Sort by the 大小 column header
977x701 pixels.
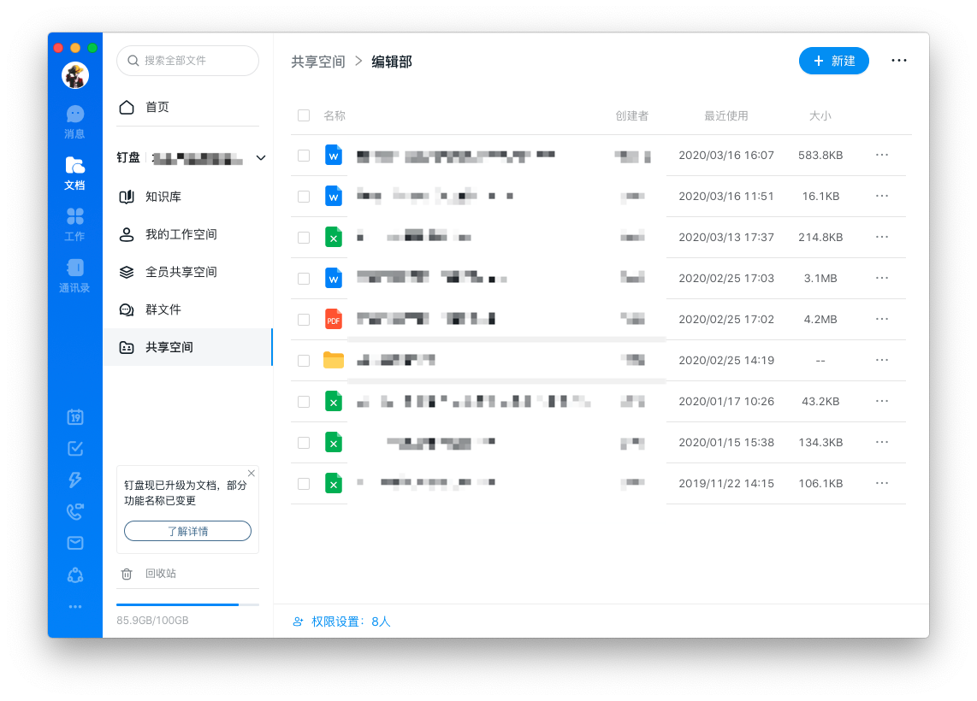click(x=820, y=115)
